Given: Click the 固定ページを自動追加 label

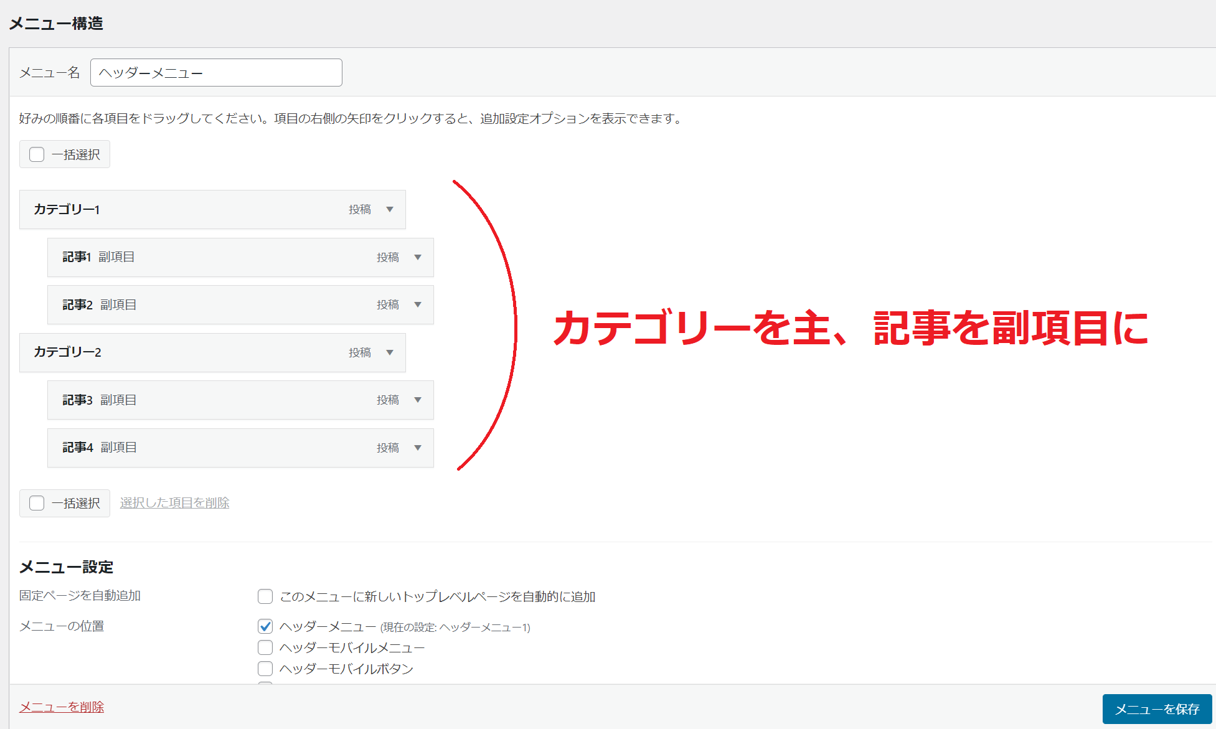Looking at the screenshot, I should click(80, 596).
